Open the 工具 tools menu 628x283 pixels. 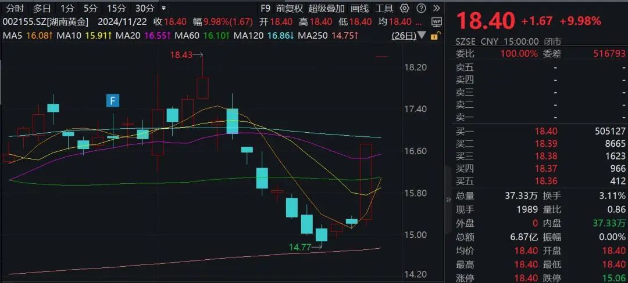pos(384,8)
